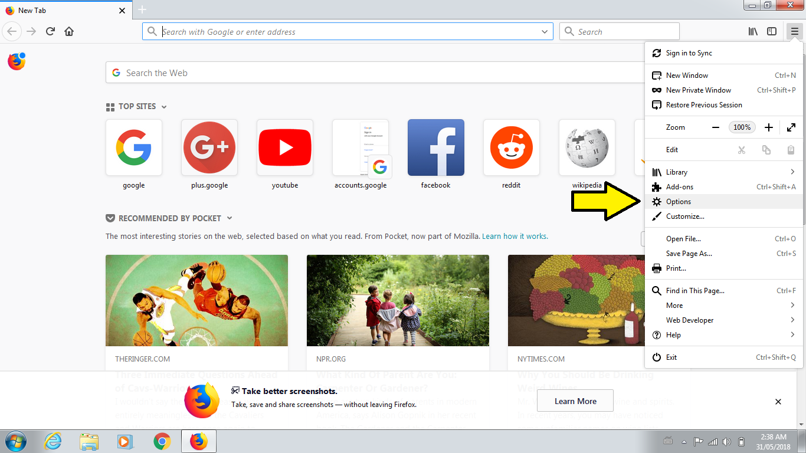This screenshot has height=453, width=806.
Task: Select Restore Previous Session
Action: click(x=724, y=105)
